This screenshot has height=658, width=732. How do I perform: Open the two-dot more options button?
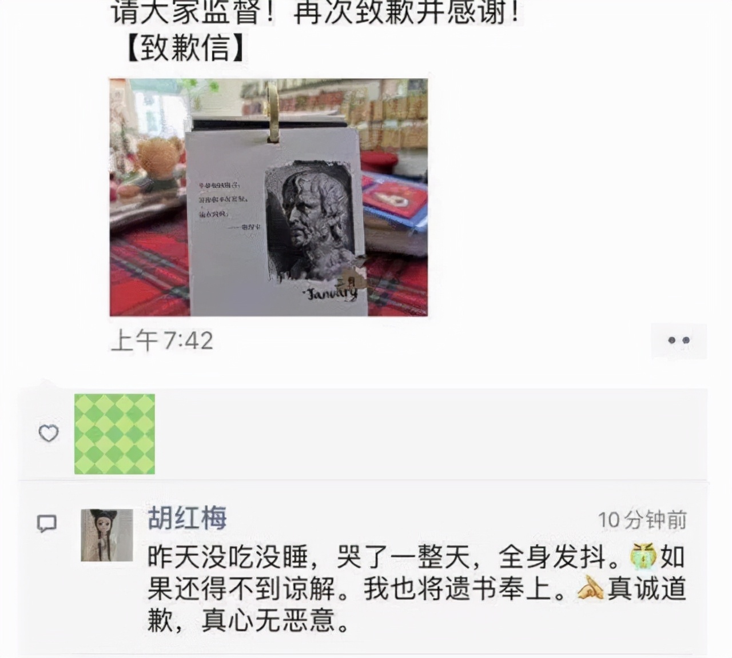pos(679,340)
